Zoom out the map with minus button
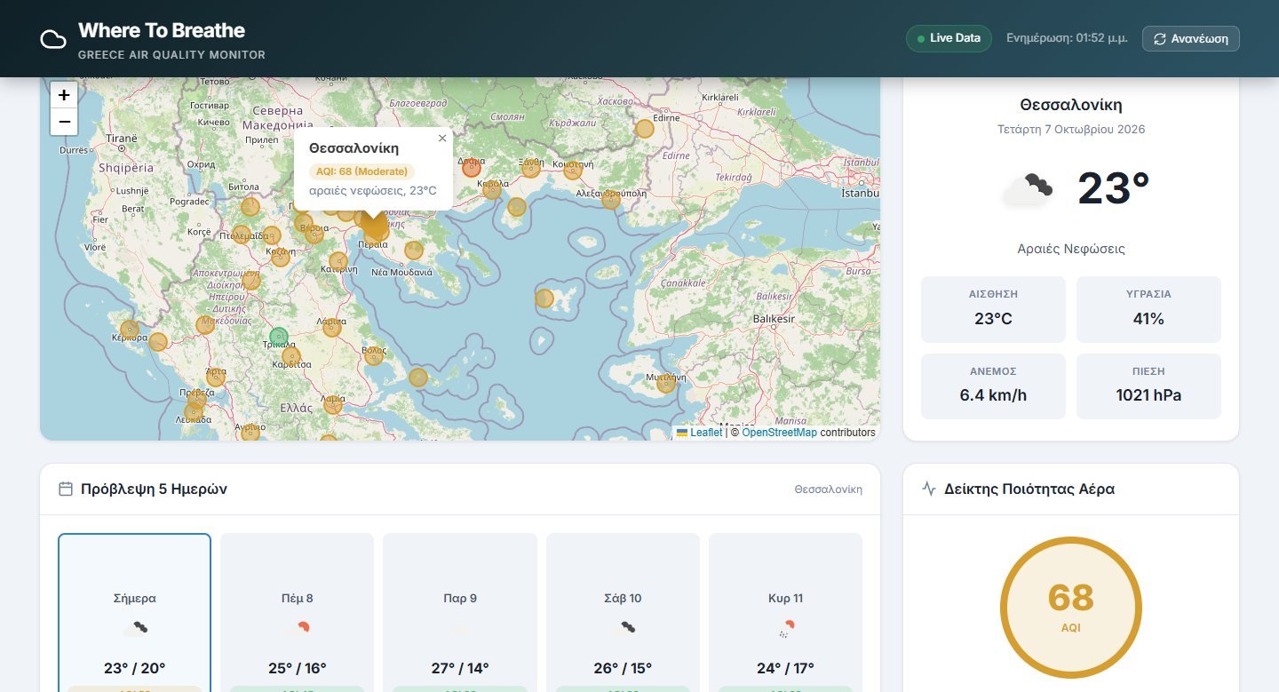Viewport: 1279px width, 692px height. pyautogui.click(x=64, y=122)
